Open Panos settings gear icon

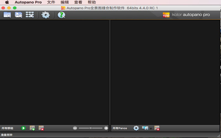coord(136,128)
